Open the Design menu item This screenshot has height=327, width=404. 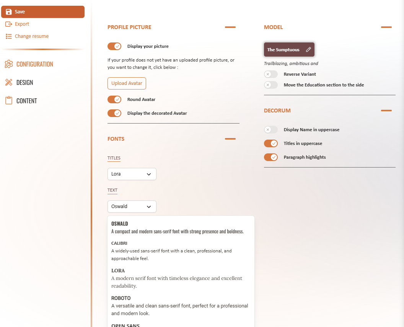tap(20, 82)
